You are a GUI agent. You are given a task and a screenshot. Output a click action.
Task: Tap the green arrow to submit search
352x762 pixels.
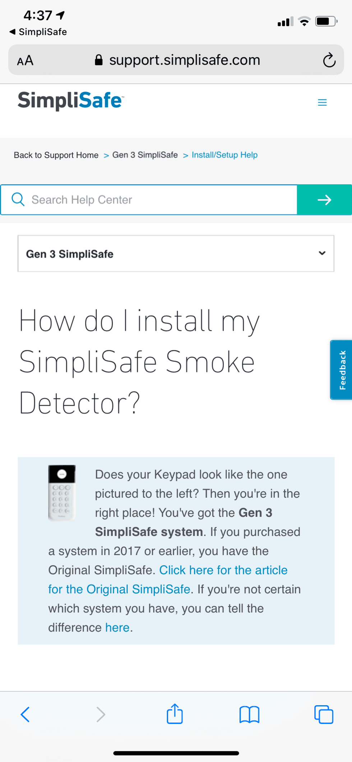pos(324,200)
